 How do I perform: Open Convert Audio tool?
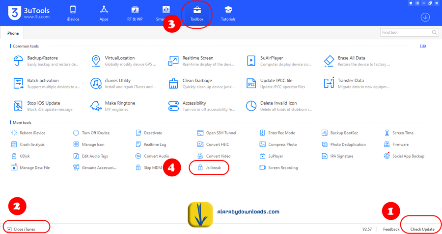(152, 156)
